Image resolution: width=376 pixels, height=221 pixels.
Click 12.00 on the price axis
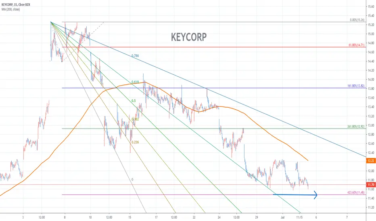(371, 171)
